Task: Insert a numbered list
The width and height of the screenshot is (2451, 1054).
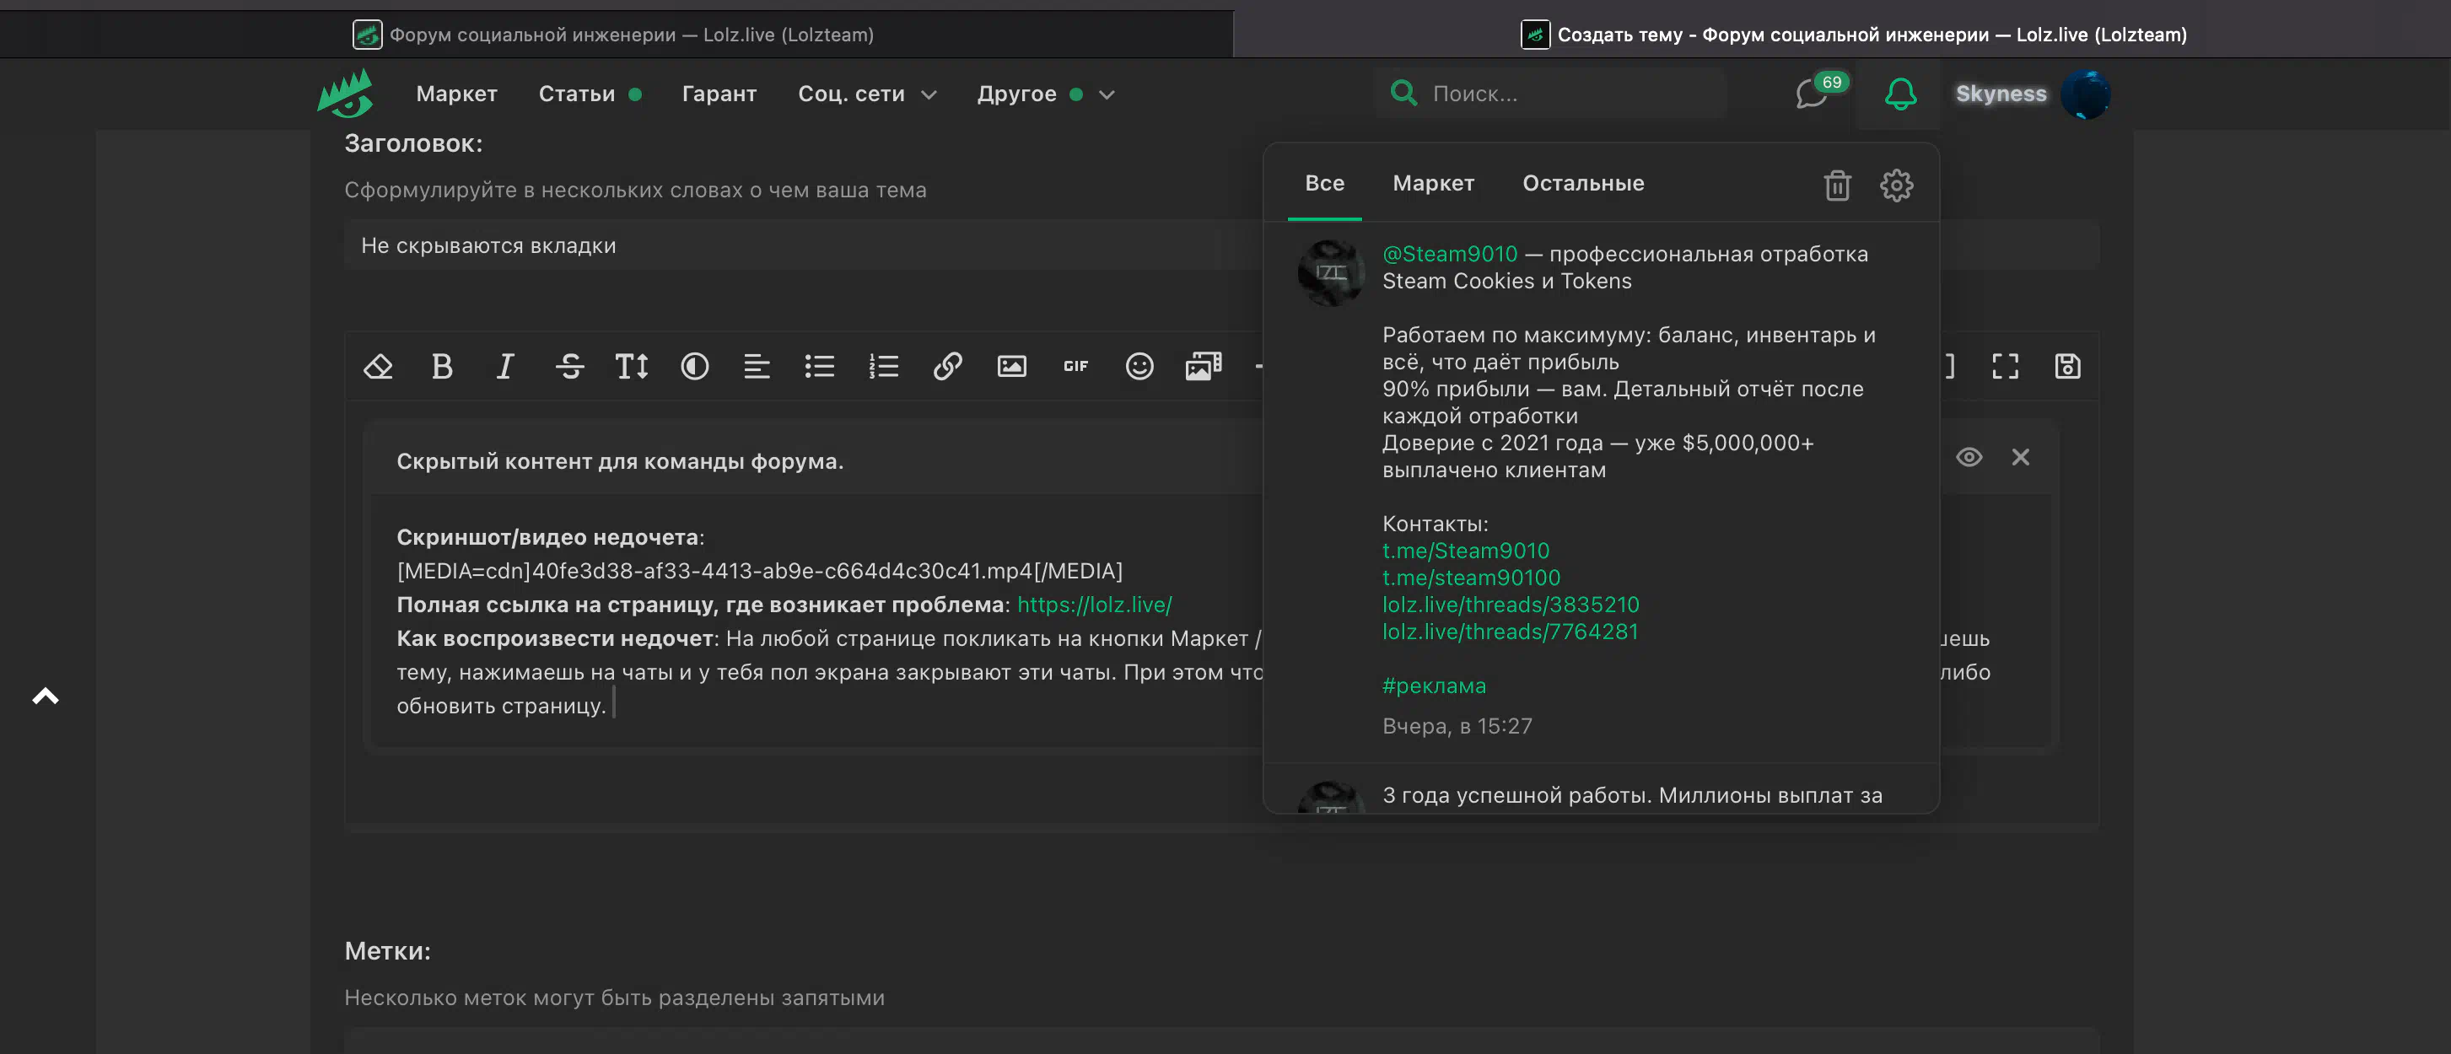Action: point(883,366)
